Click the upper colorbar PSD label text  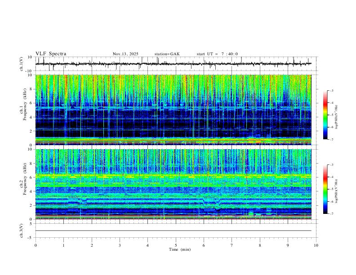coord(336,117)
